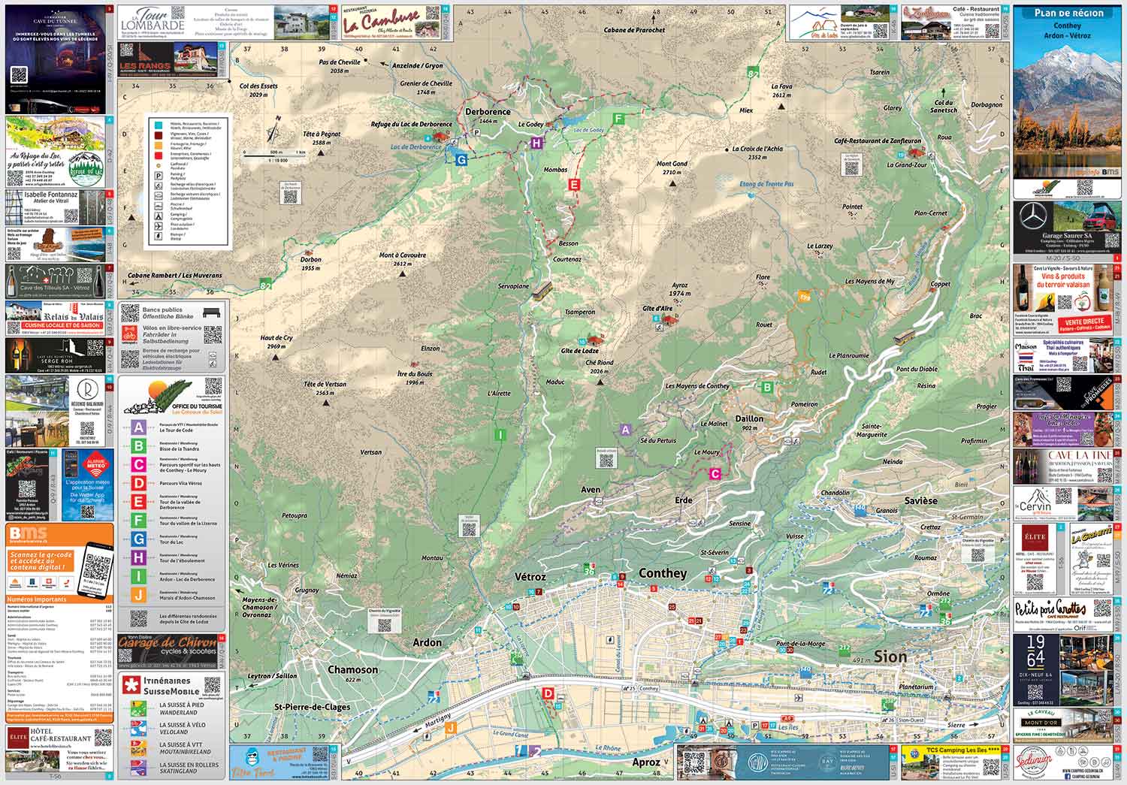
Task: Click the QR code beside Office du Tourisme
Action: pos(213,388)
